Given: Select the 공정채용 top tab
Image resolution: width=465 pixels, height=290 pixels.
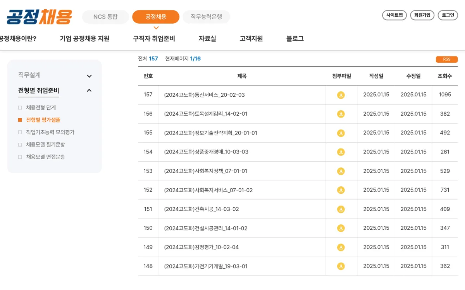Looking at the screenshot, I should (x=156, y=17).
